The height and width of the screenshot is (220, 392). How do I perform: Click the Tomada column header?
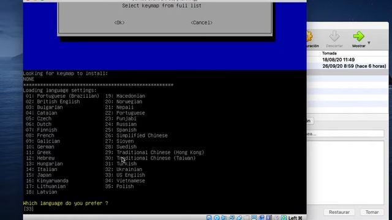tap(330, 53)
